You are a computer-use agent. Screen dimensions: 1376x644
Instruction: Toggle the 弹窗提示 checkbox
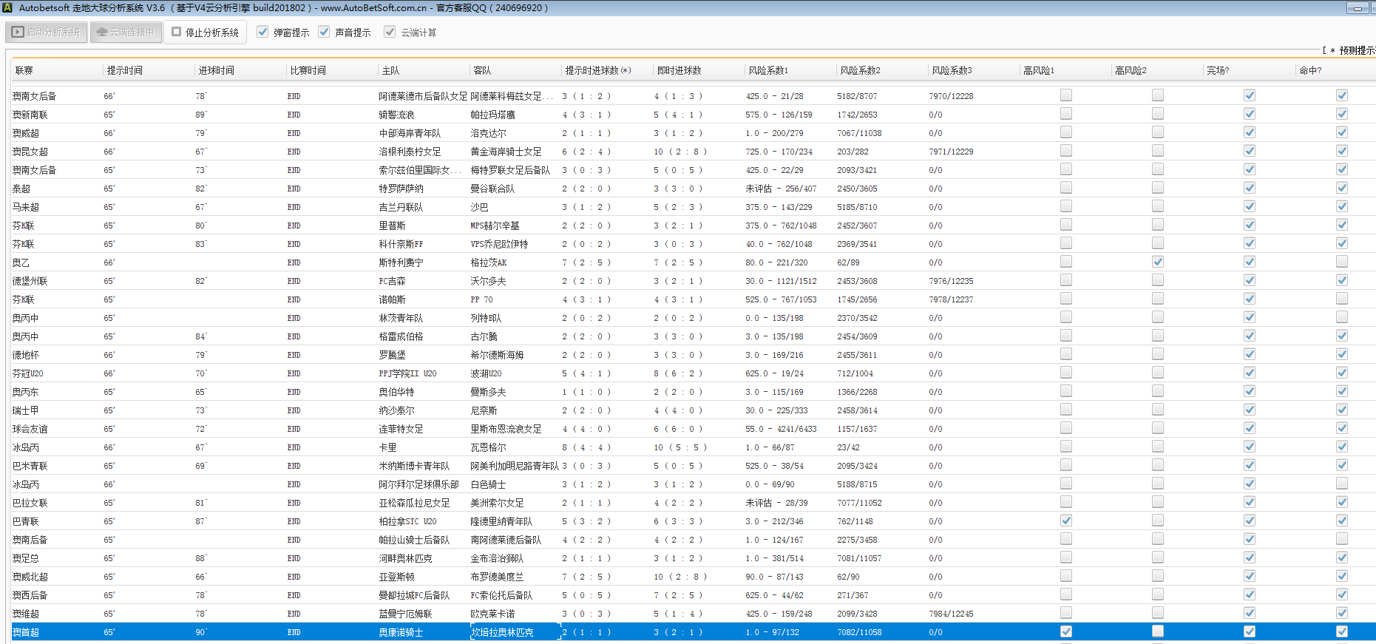click(x=262, y=33)
